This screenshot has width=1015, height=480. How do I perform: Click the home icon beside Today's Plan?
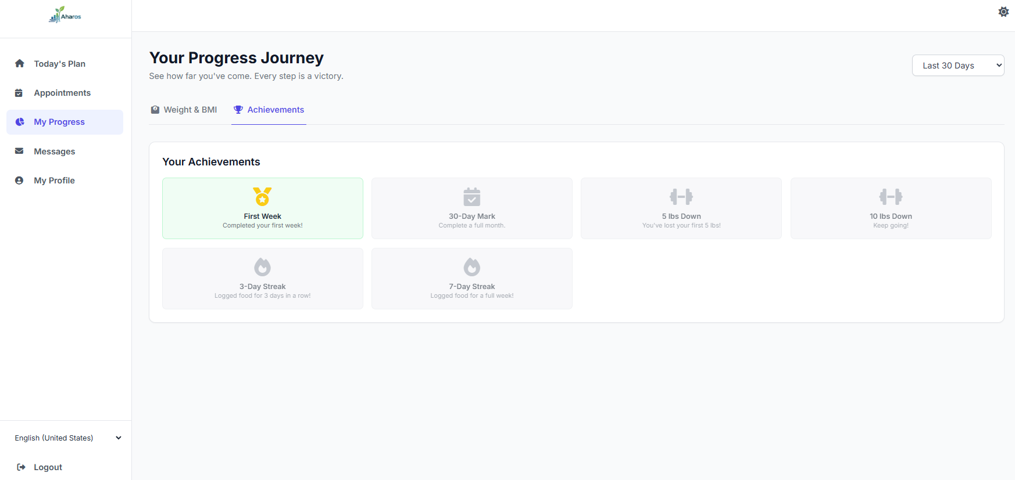20,63
